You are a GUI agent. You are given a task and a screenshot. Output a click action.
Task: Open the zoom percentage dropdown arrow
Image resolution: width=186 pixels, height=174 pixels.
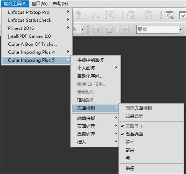[83, 30]
